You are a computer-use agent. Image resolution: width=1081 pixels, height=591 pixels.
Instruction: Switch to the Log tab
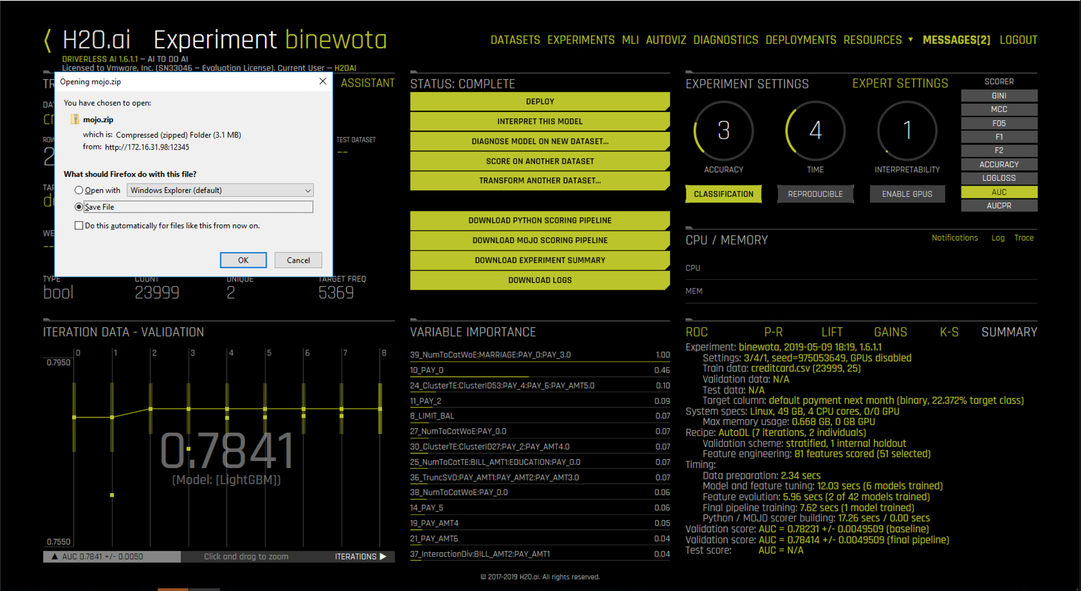998,238
